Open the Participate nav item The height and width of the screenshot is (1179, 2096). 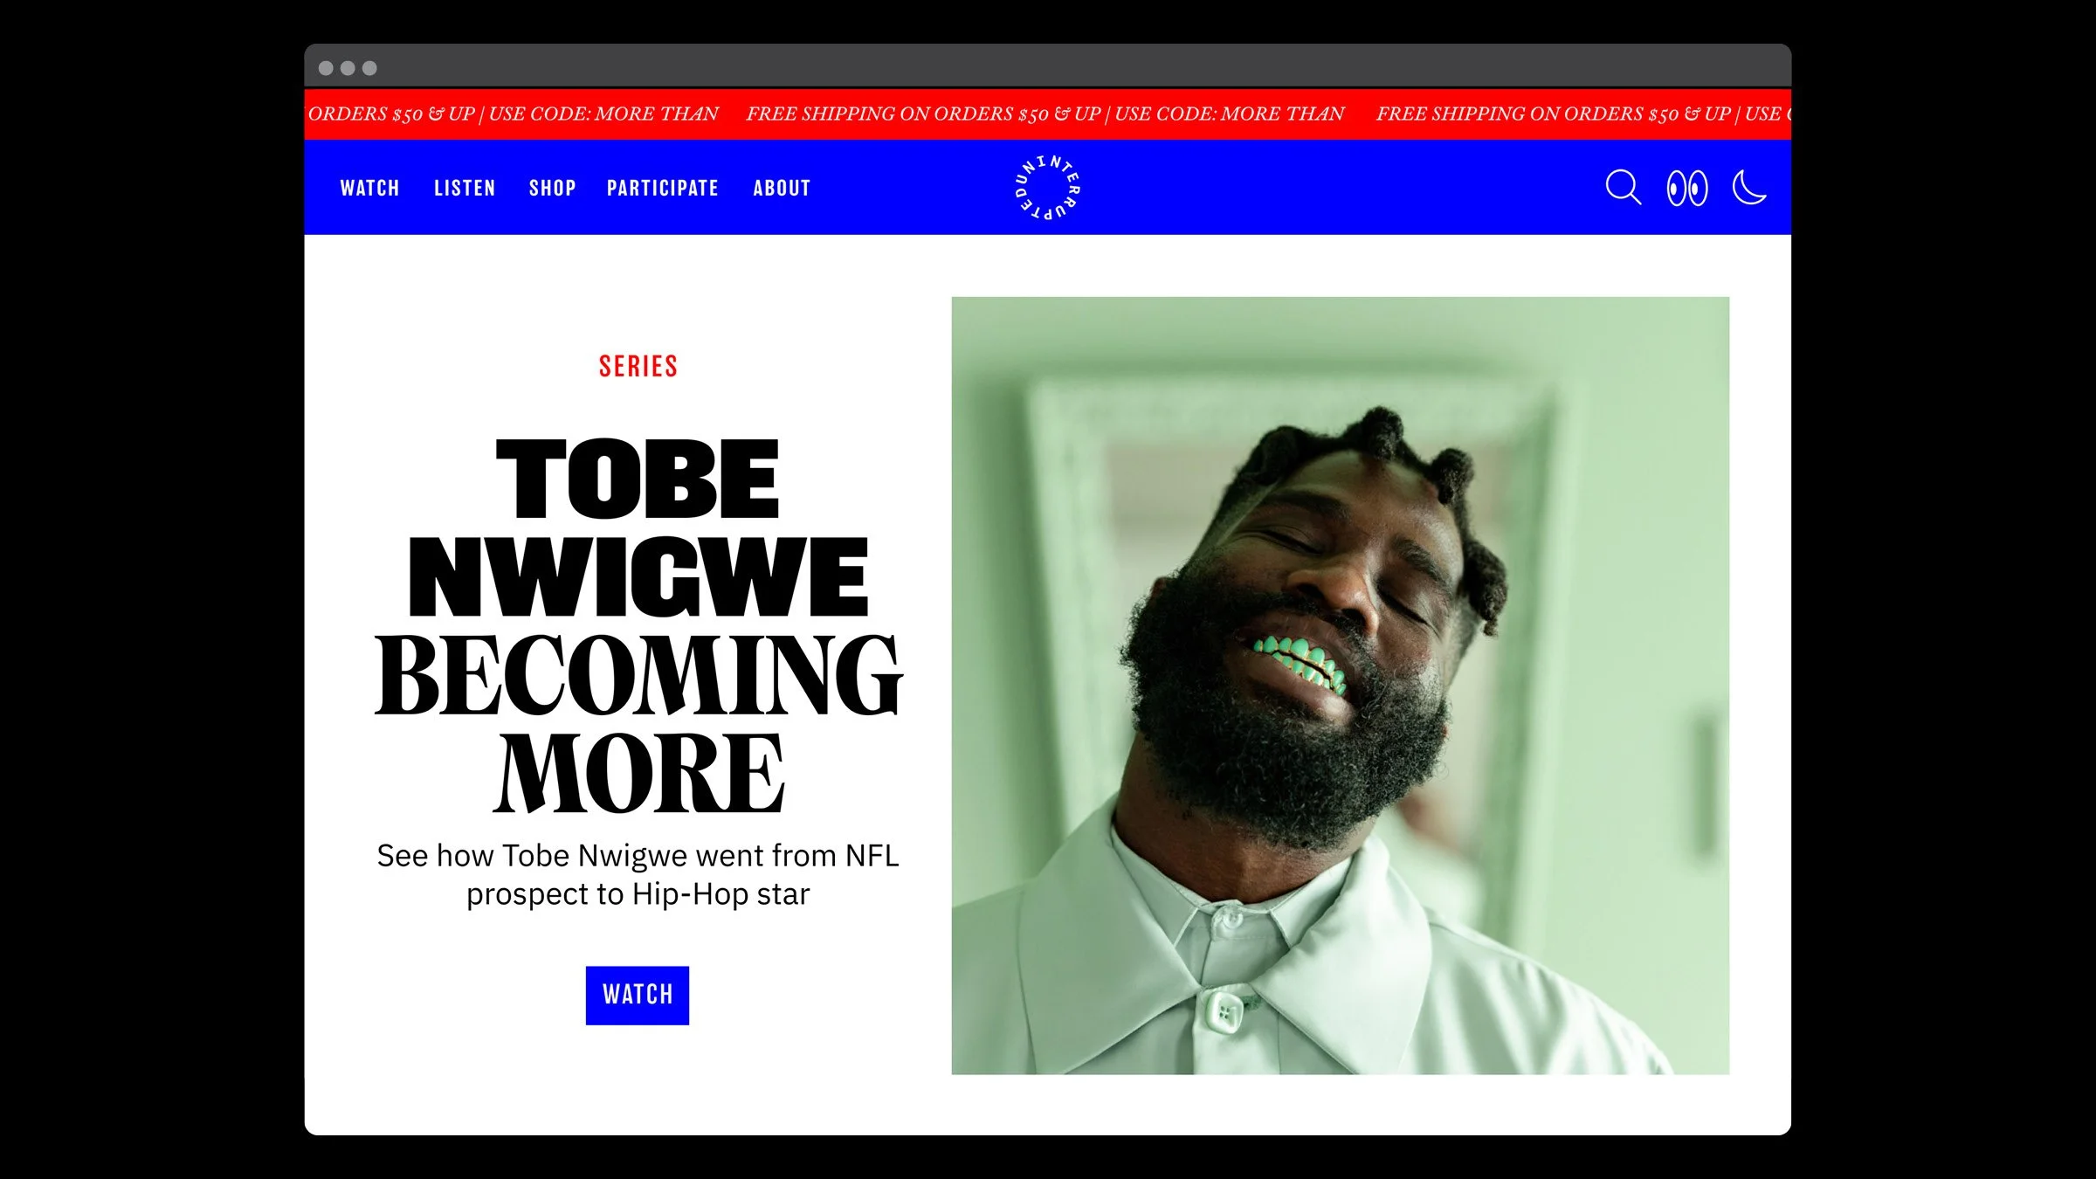[x=663, y=188]
